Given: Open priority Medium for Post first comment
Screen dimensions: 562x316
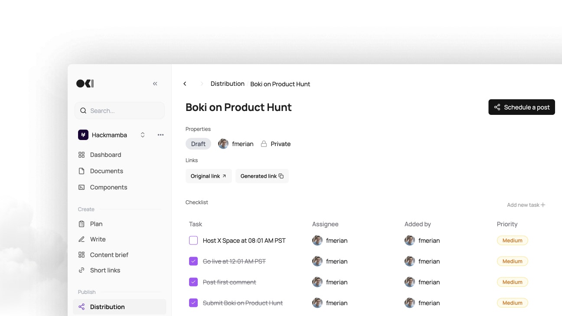Looking at the screenshot, I should click(513, 282).
